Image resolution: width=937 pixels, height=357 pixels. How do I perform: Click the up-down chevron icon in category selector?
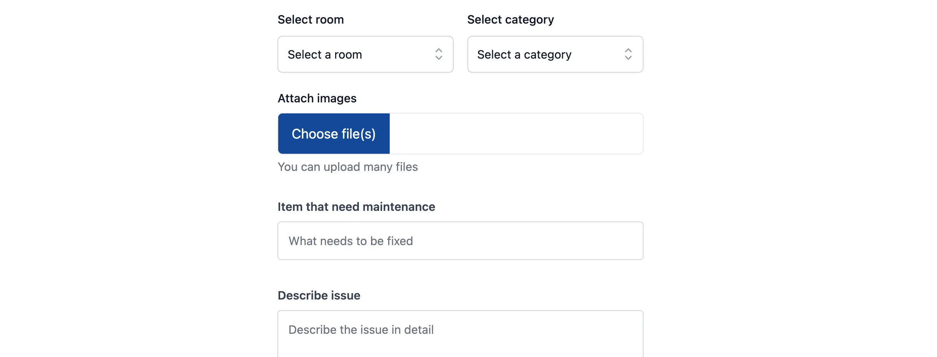tap(628, 54)
